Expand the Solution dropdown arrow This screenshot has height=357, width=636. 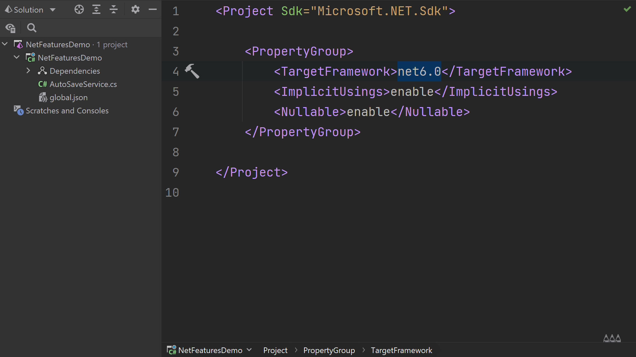(52, 10)
